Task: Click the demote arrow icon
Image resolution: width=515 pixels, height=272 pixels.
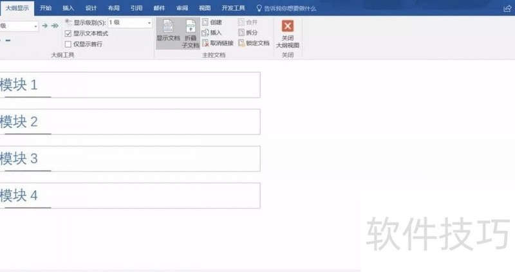Action: click(45, 26)
